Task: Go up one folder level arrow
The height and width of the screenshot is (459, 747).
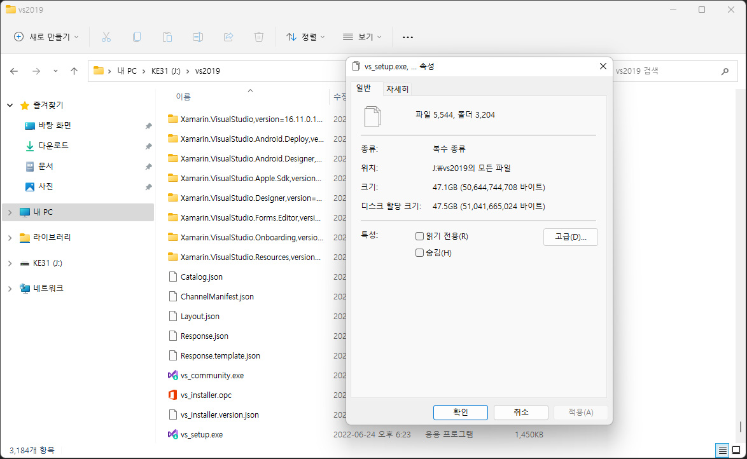Action: pos(74,71)
